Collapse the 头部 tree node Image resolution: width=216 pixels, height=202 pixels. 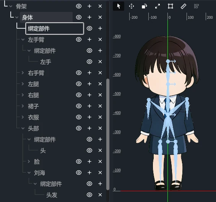click(x=23, y=129)
